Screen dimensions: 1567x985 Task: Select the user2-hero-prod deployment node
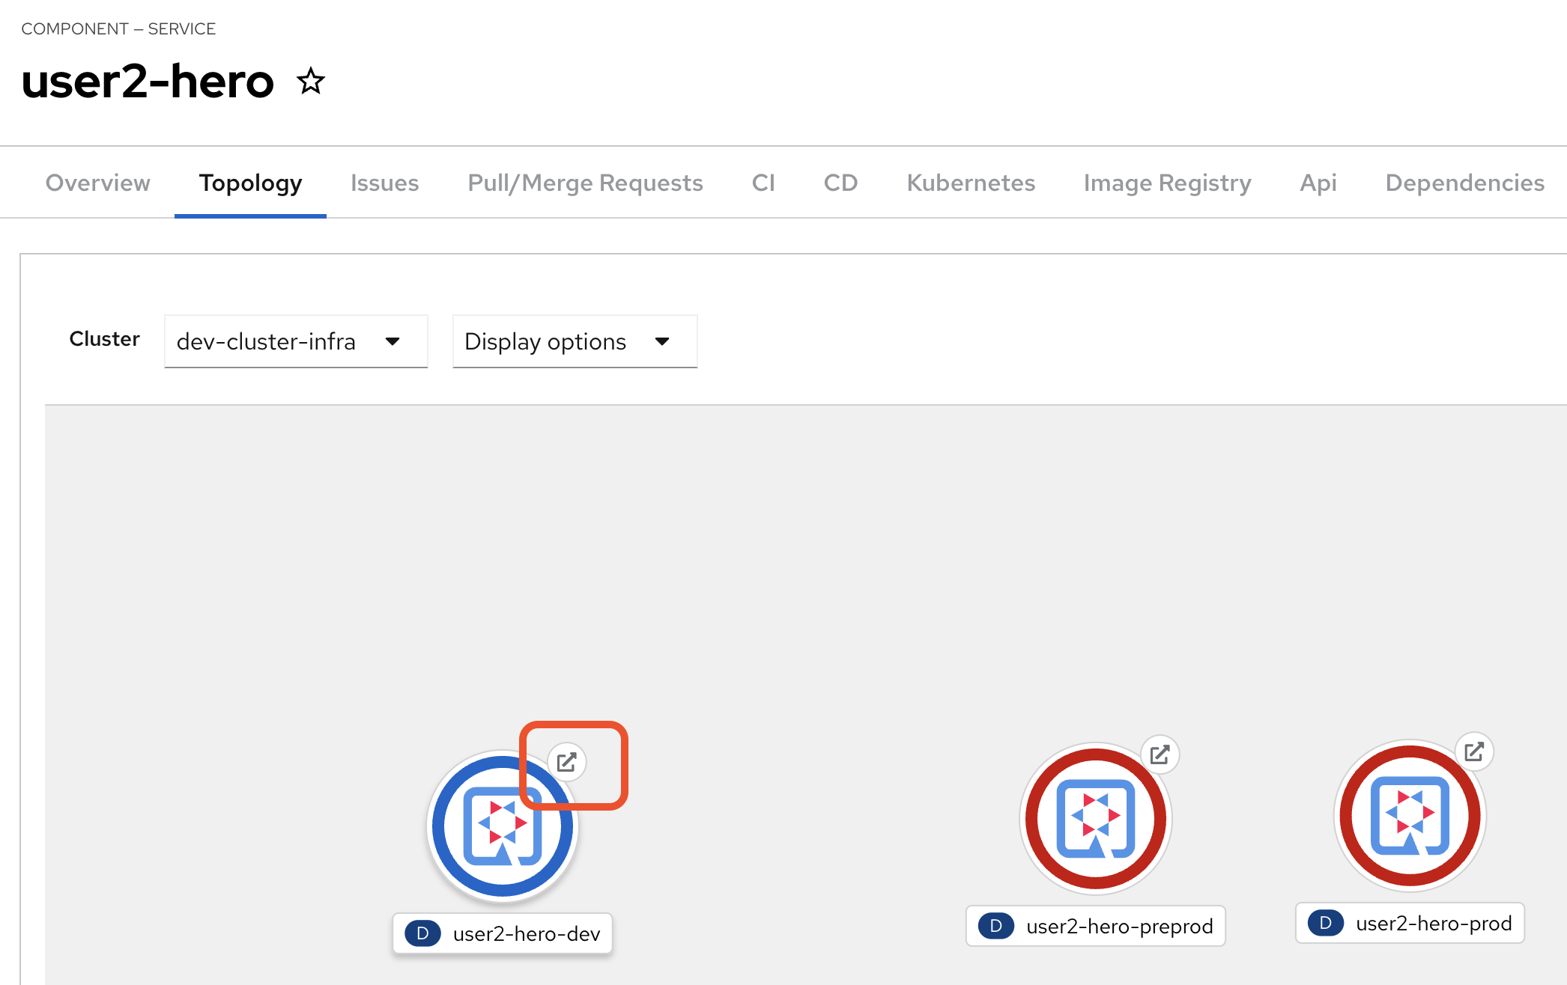pos(1410,815)
